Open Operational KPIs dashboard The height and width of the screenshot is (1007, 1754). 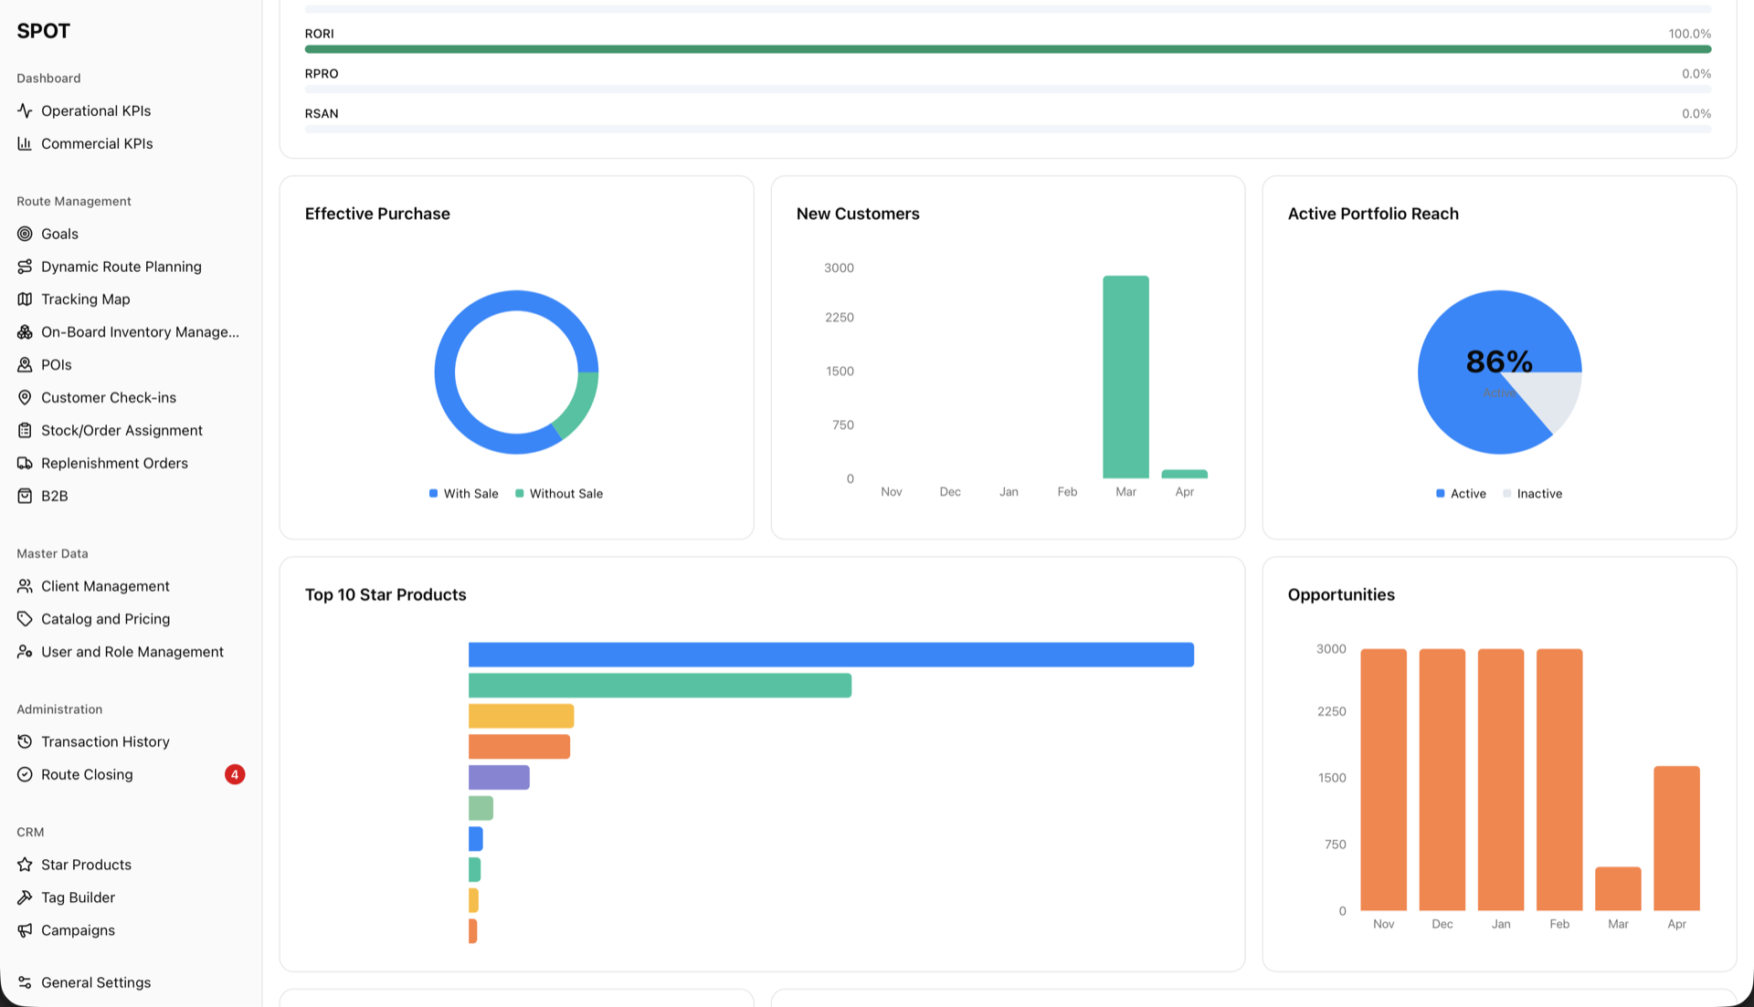(x=96, y=110)
